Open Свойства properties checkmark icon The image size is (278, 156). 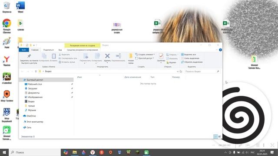click(x=161, y=56)
